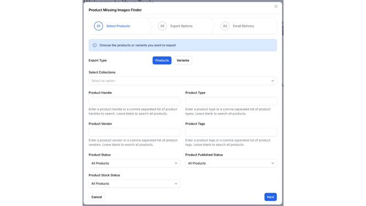The height and width of the screenshot is (206, 366).
Task: Click the 03 step circle icon
Action: point(225,26)
